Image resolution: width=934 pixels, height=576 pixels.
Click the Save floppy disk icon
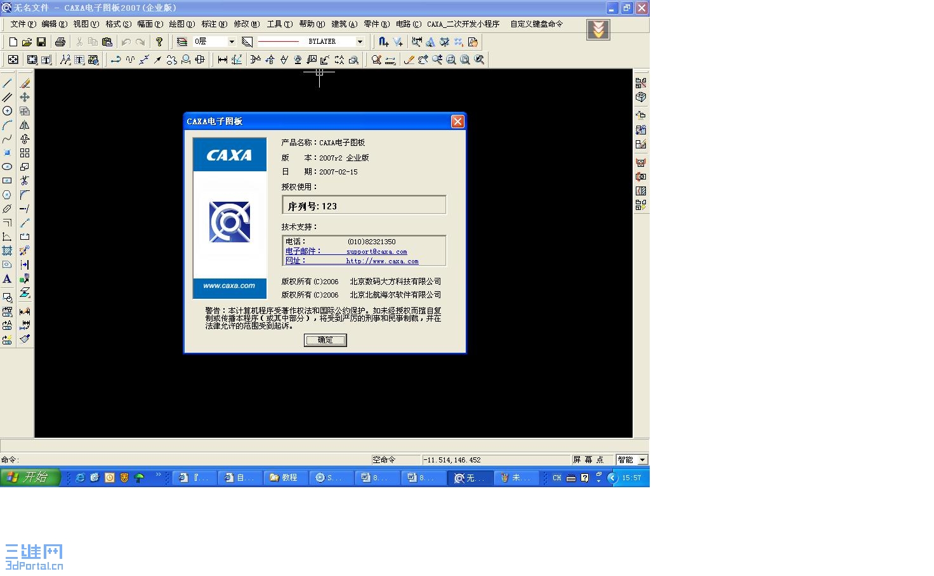[41, 42]
